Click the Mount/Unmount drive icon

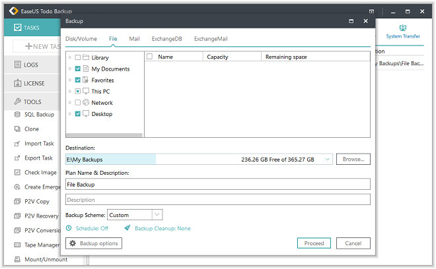17,259
